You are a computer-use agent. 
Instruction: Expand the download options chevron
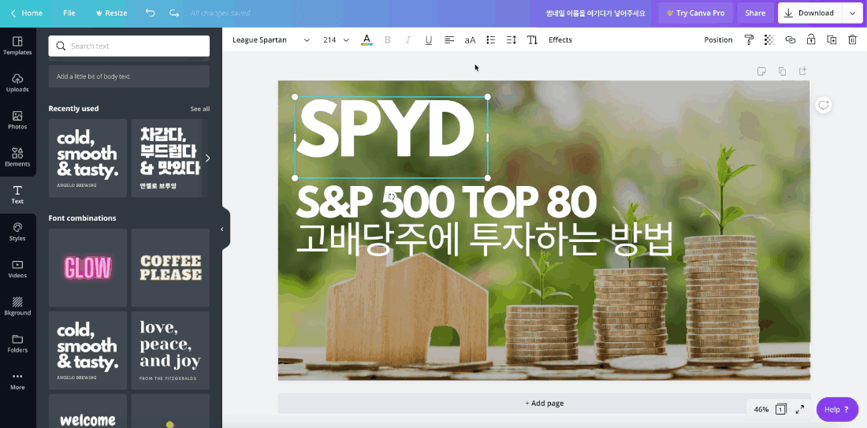tap(852, 13)
